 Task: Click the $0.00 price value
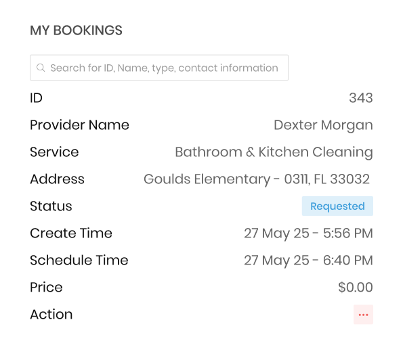click(356, 287)
